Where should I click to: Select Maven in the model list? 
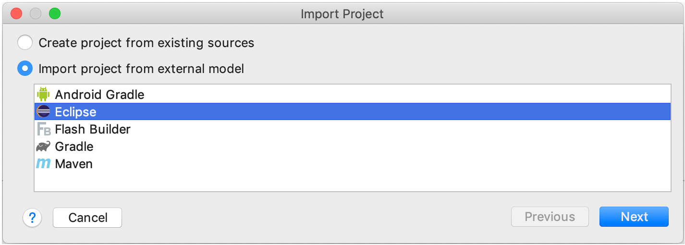pos(353,164)
